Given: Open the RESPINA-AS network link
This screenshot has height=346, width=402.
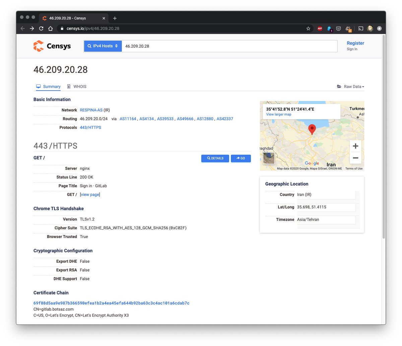Looking at the screenshot, I should pyautogui.click(x=91, y=110).
